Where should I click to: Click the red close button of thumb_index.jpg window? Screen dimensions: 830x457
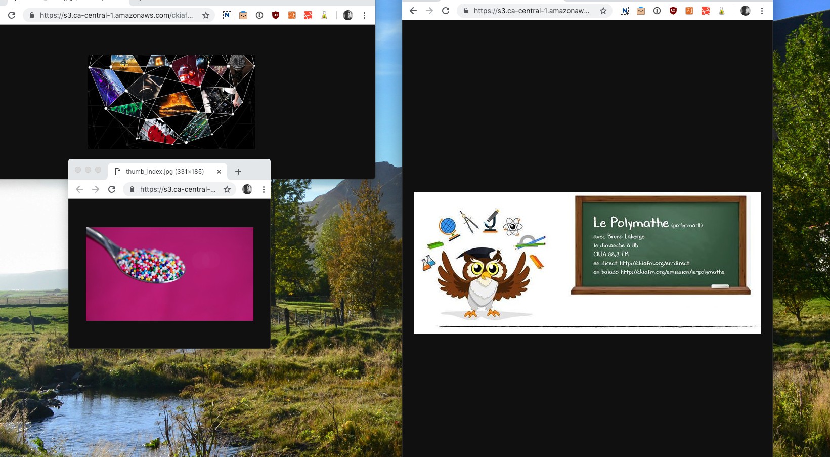[x=78, y=170]
